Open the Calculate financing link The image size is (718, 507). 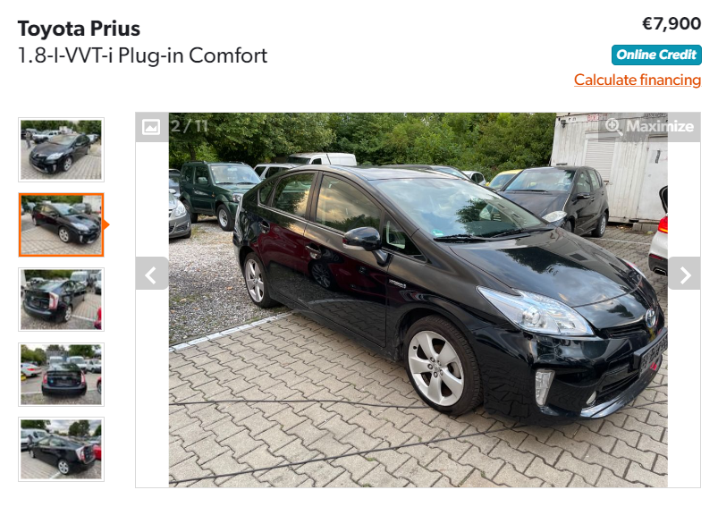click(638, 80)
